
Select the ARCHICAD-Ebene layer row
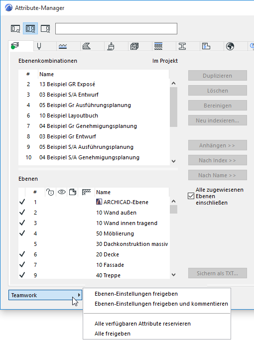coord(94,202)
